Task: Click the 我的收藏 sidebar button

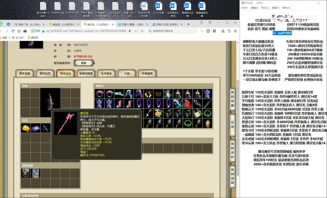Action: click(x=232, y=99)
